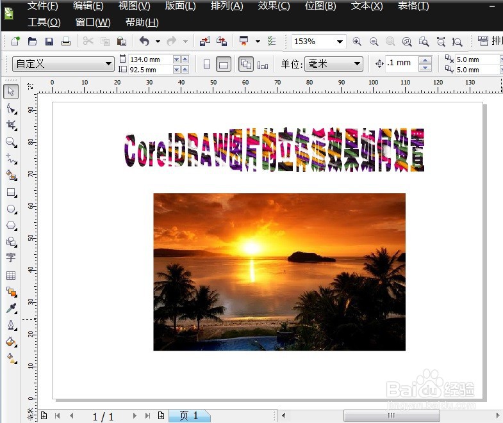Redo the last undone action

tap(172, 41)
